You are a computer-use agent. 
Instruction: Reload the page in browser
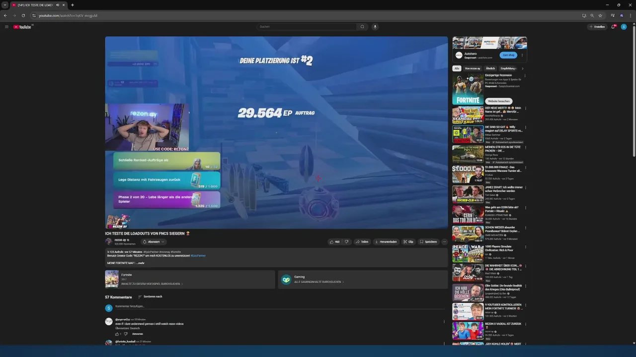[23, 15]
